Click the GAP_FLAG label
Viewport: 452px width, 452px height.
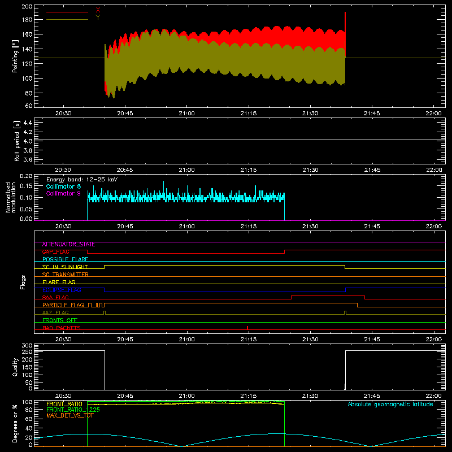pyautogui.click(x=55, y=252)
